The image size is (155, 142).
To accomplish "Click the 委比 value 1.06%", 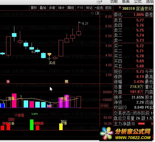I will [x=139, y=15].
